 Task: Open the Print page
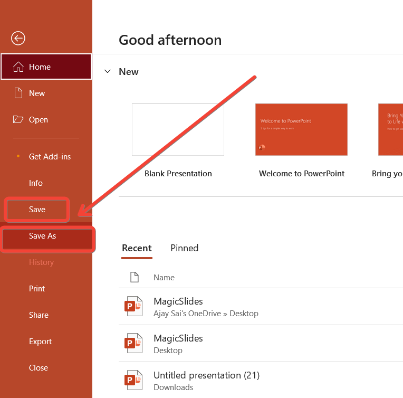46,289
